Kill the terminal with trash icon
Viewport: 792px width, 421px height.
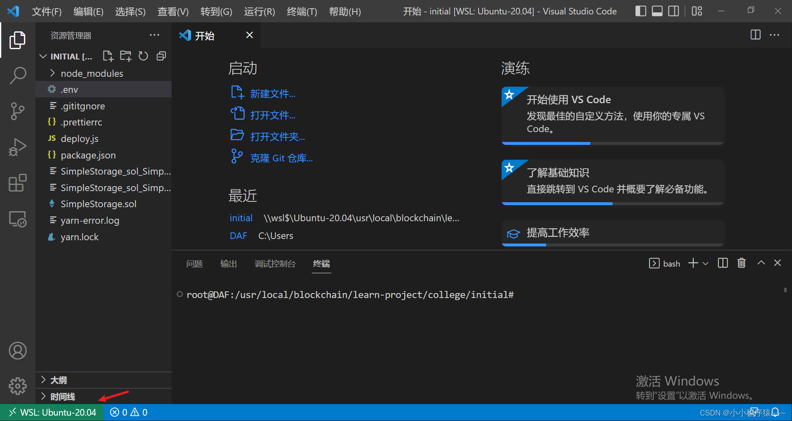(x=741, y=263)
